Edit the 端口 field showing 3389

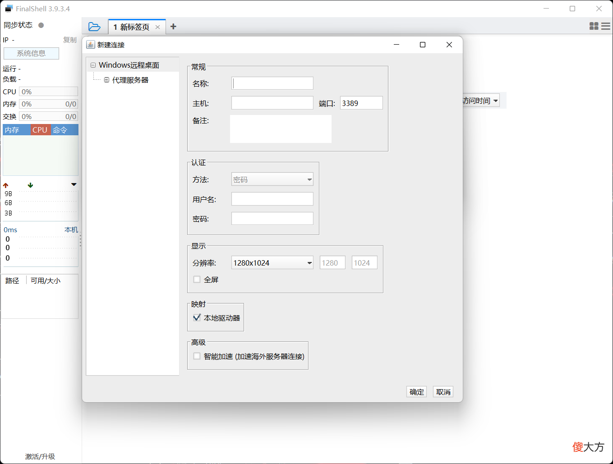tap(361, 103)
